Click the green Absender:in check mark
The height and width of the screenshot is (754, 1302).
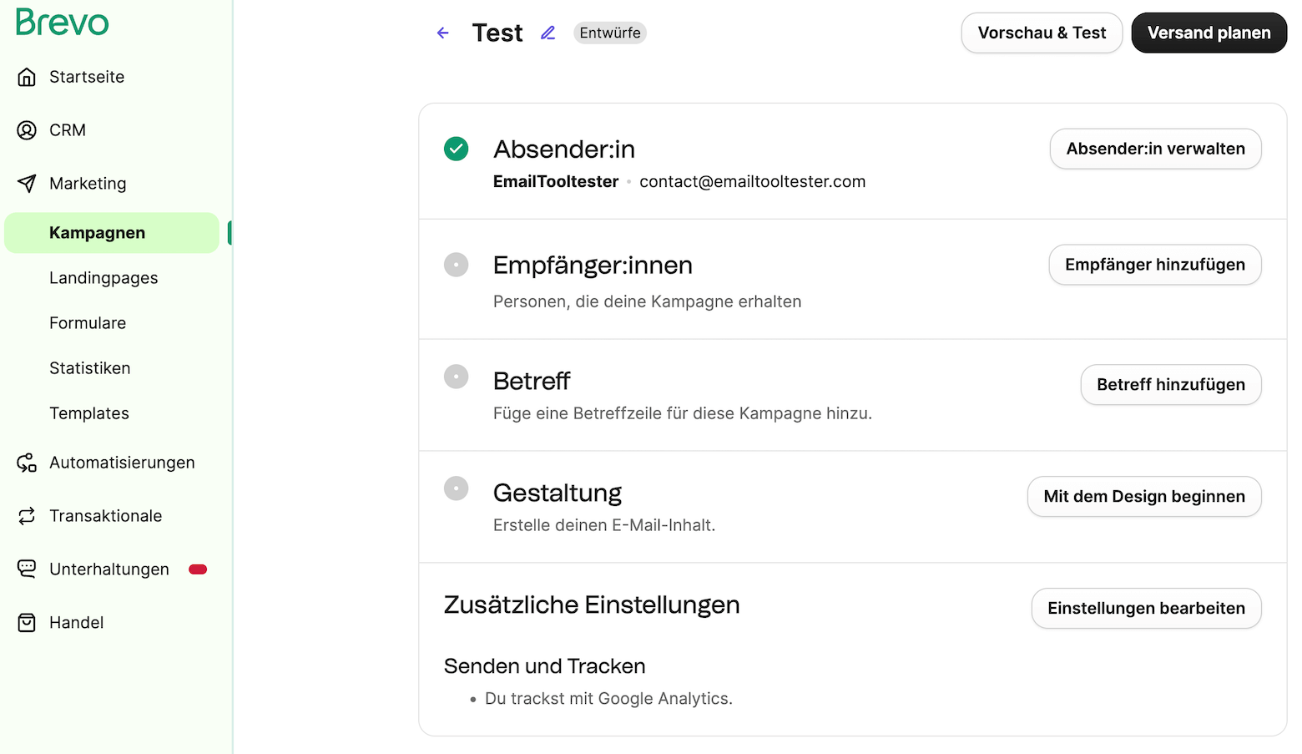coord(456,149)
